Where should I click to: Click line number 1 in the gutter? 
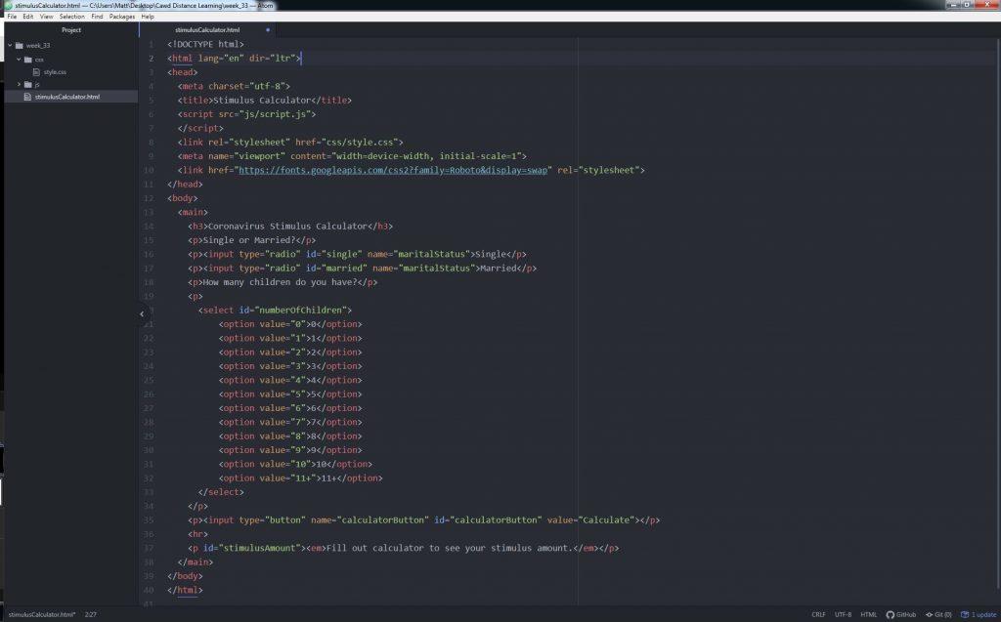(x=152, y=44)
